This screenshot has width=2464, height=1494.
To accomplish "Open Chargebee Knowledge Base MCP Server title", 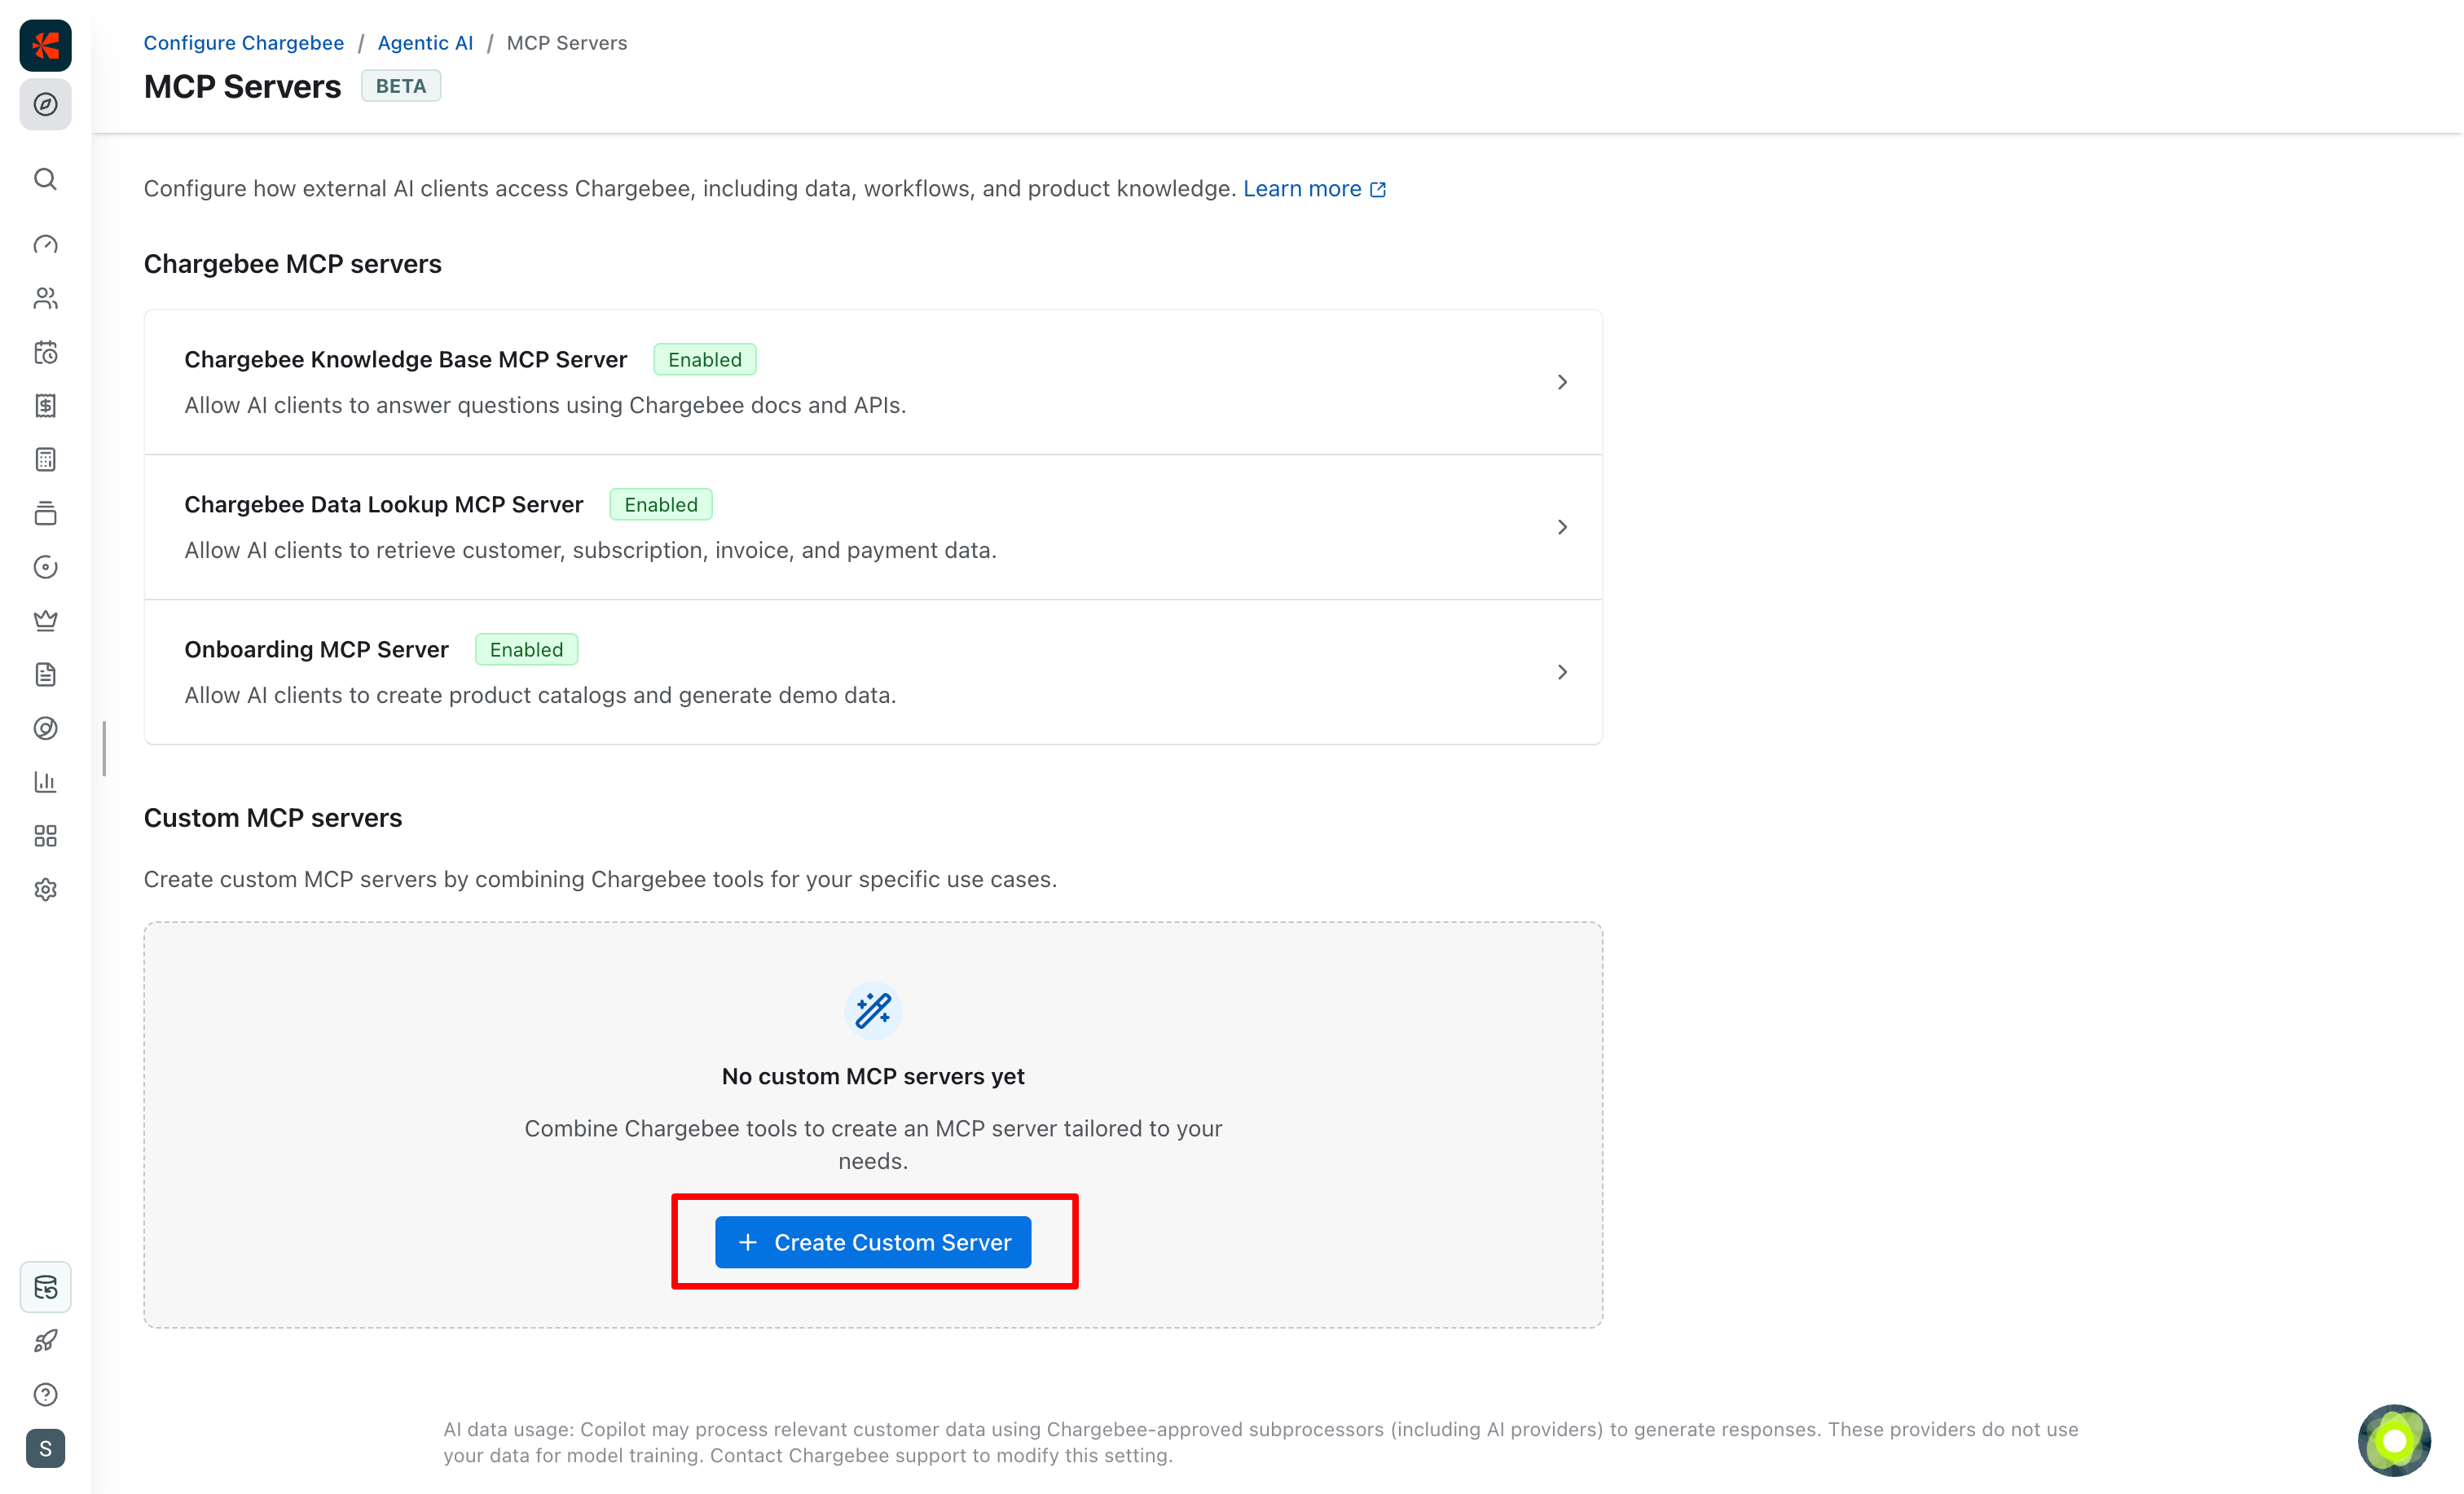I will 405,359.
